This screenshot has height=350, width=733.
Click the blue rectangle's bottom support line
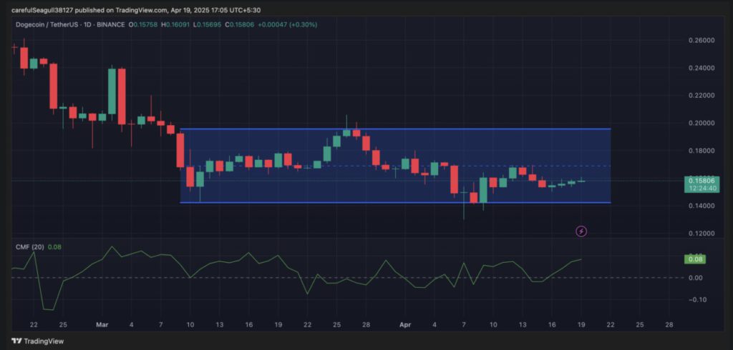(x=394, y=203)
